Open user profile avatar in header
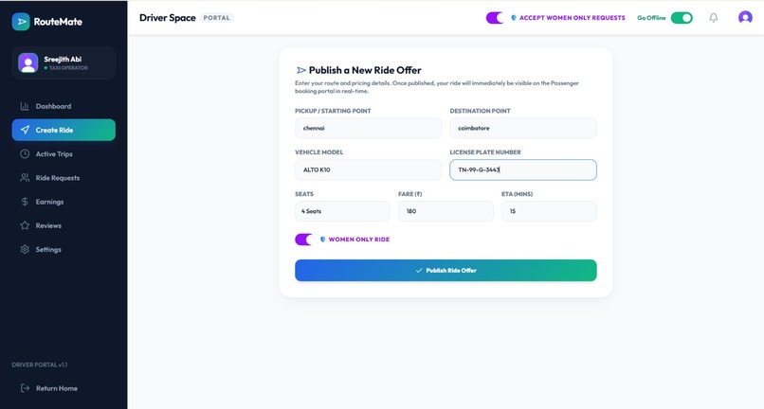The height and width of the screenshot is (409, 764). 745,18
